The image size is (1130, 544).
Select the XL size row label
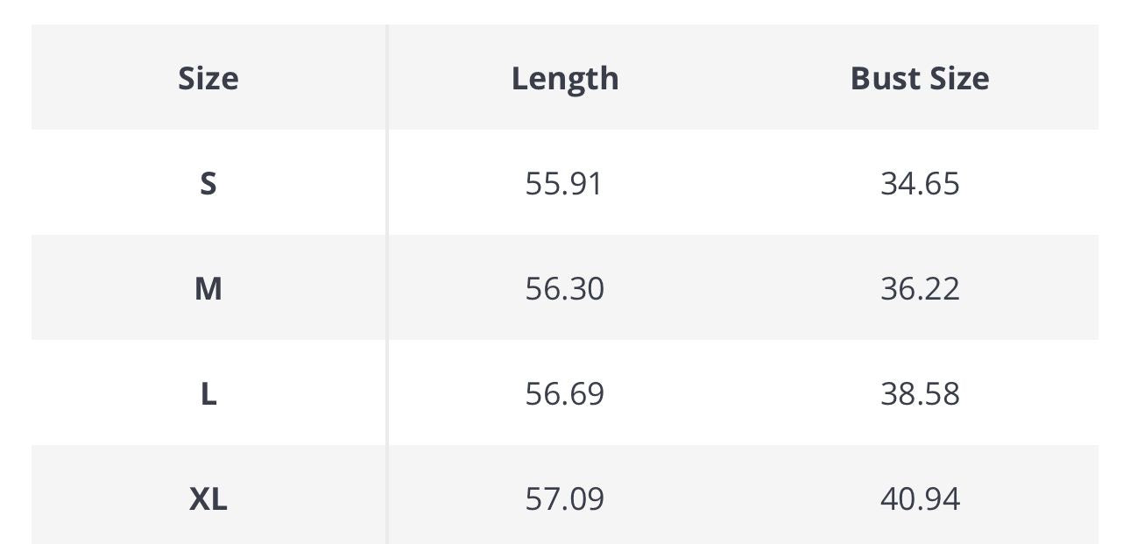coord(208,499)
